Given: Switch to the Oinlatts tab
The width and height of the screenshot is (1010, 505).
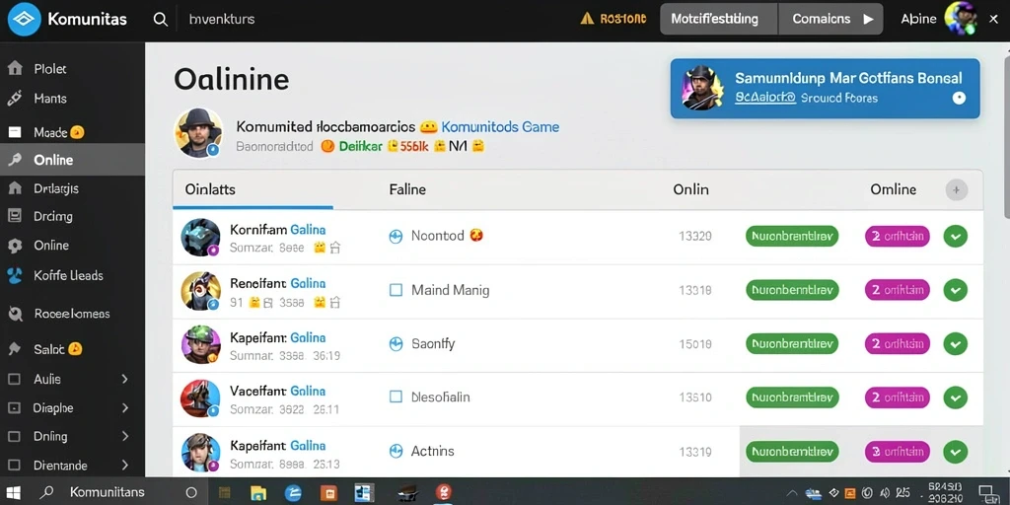Looking at the screenshot, I should [252, 190].
